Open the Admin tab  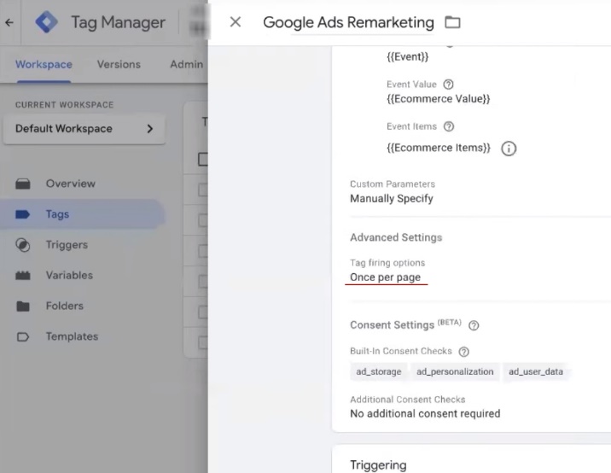pos(186,64)
